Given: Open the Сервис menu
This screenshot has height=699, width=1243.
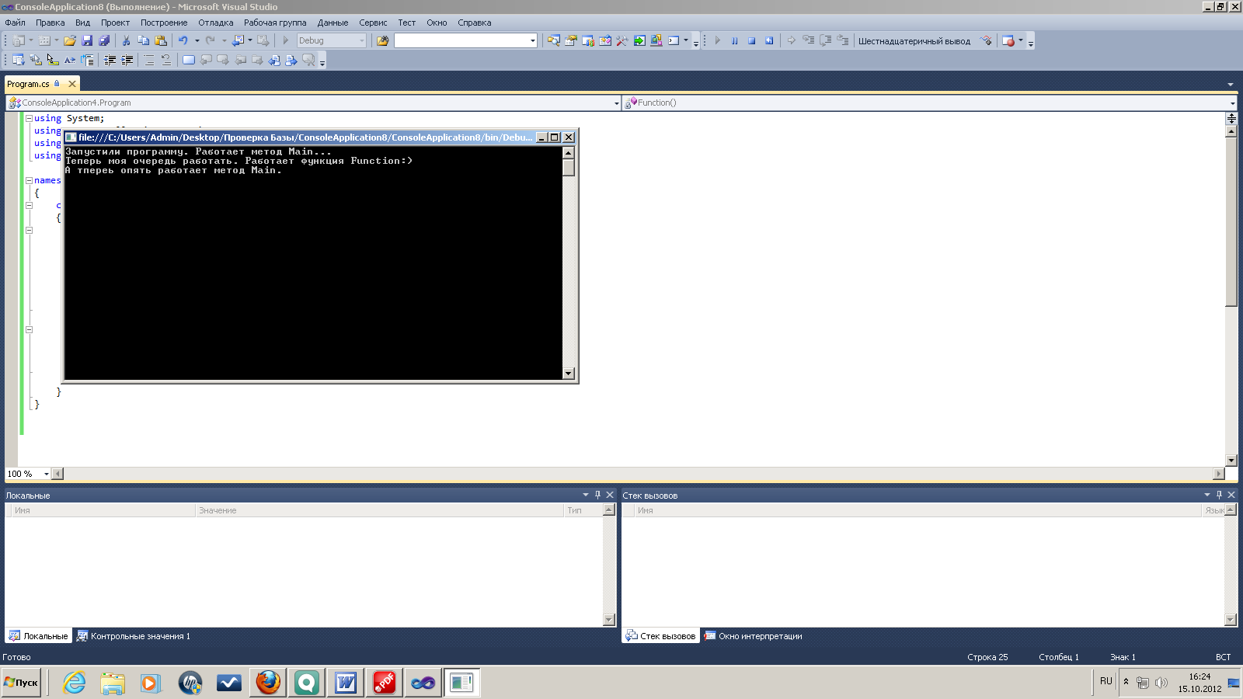Looking at the screenshot, I should (373, 23).
